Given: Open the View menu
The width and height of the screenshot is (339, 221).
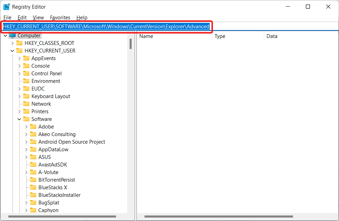Looking at the screenshot, I should pos(38,18).
